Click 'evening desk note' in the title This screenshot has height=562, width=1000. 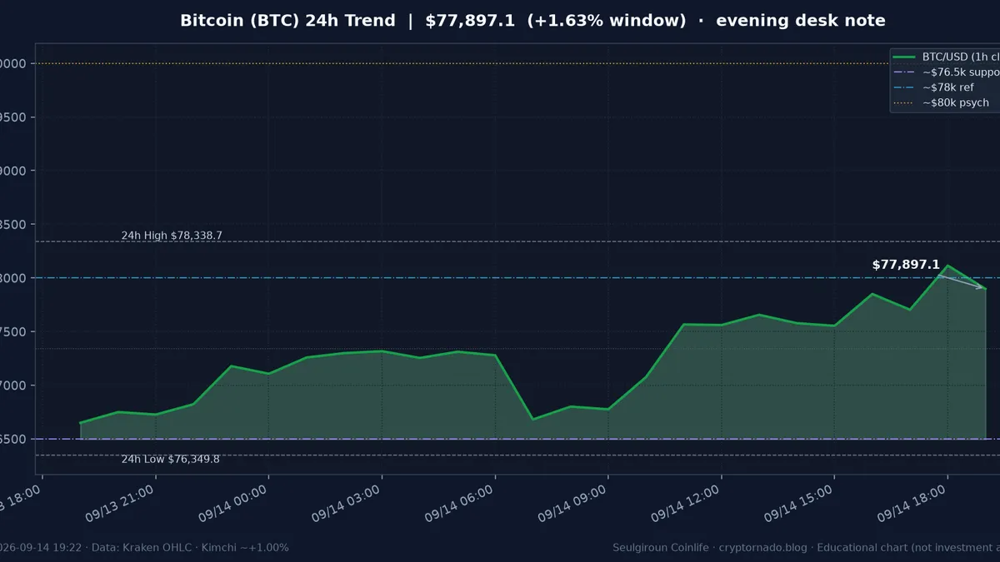click(800, 21)
